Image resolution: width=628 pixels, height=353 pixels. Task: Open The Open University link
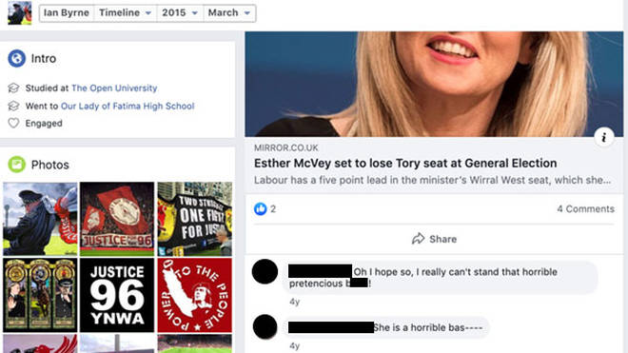(x=114, y=88)
